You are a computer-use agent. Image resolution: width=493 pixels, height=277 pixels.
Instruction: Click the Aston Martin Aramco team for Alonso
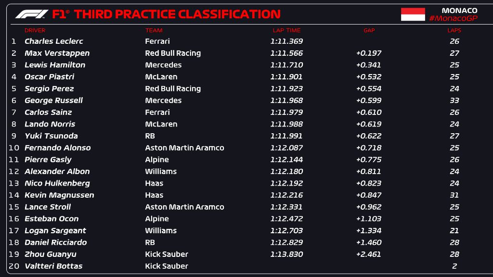[x=184, y=148]
